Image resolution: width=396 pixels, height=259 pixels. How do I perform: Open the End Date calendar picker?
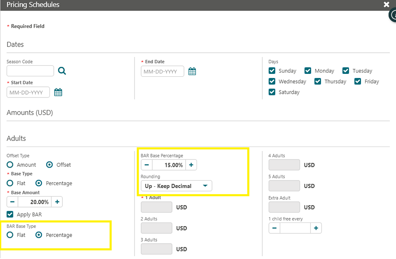[x=192, y=71]
